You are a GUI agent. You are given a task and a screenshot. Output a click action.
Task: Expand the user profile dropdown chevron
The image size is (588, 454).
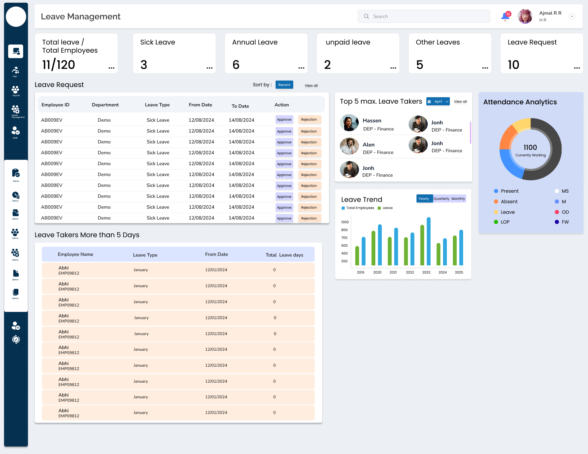[x=572, y=16]
